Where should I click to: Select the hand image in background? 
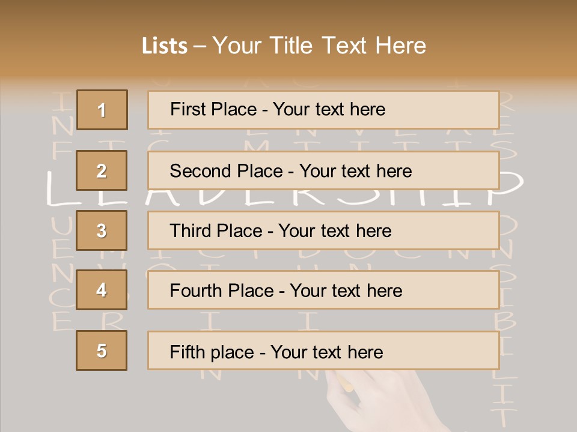(386, 401)
